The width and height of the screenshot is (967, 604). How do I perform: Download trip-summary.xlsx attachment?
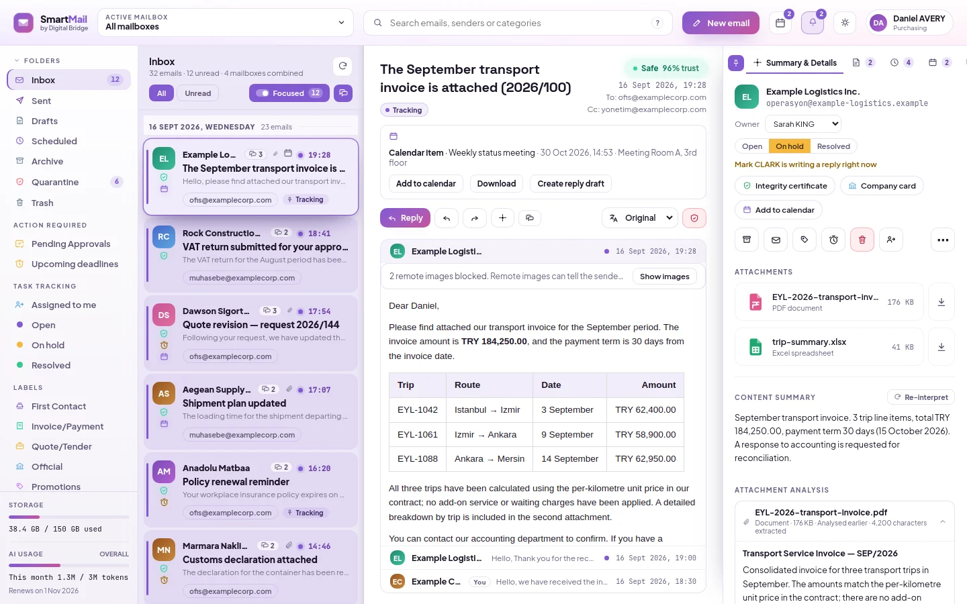[x=941, y=347]
